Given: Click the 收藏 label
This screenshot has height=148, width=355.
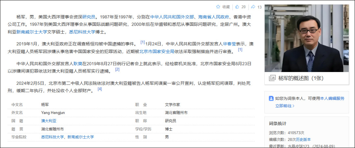Looking at the screenshot, I should 226,7.
